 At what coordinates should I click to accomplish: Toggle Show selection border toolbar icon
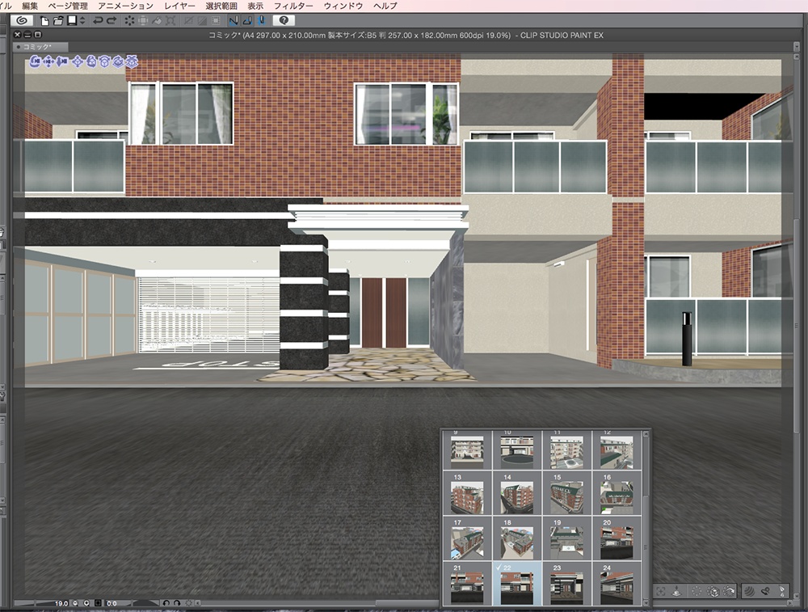coord(216,21)
